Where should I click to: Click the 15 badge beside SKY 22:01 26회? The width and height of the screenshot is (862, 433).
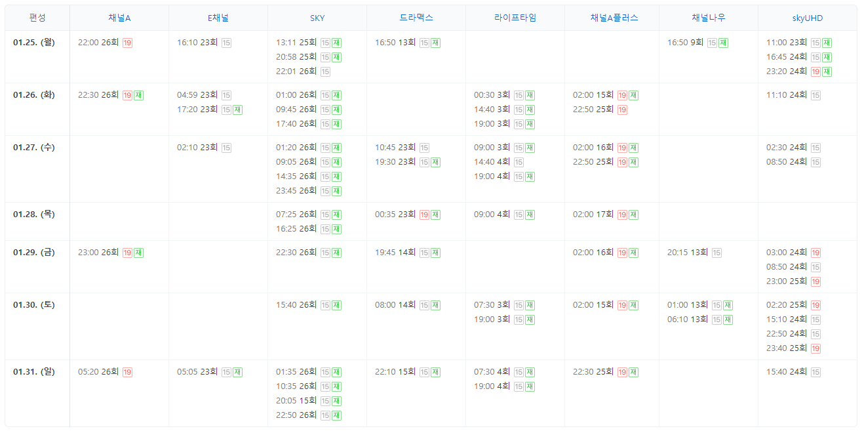325,72
